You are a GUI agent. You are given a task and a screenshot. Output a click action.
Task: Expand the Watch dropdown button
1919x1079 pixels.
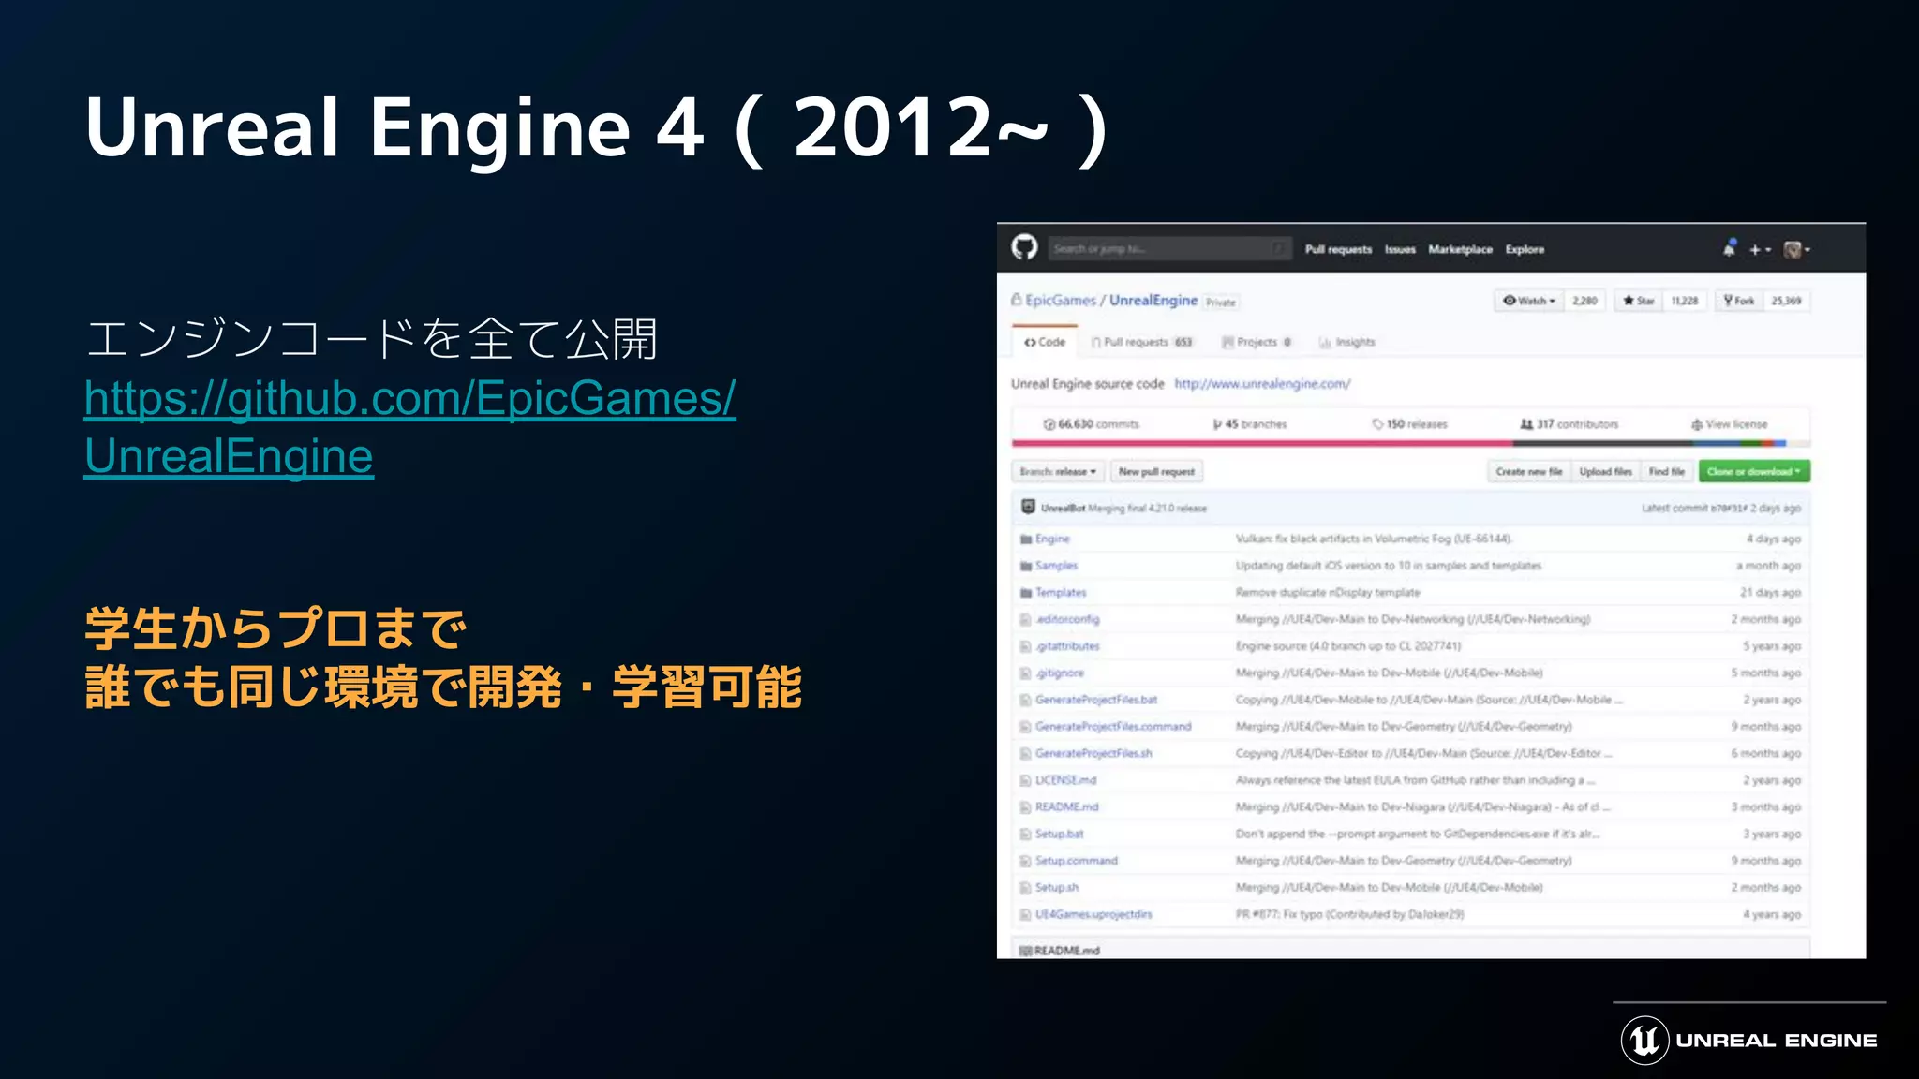click(x=1528, y=301)
